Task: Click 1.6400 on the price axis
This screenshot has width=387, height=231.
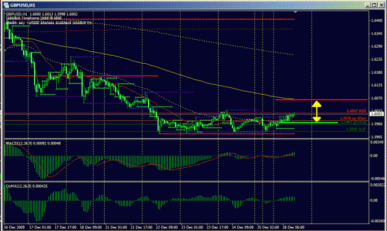Action: pyautogui.click(x=376, y=20)
